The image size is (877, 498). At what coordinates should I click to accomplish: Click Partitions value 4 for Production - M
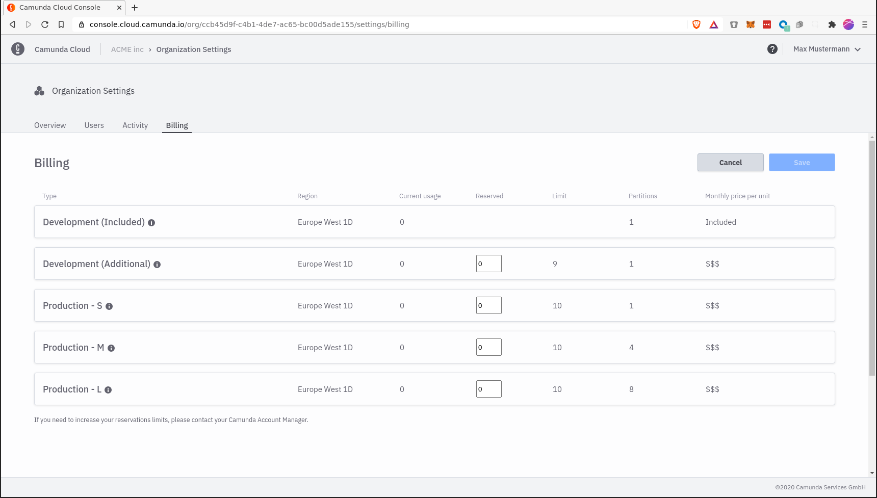coord(631,348)
